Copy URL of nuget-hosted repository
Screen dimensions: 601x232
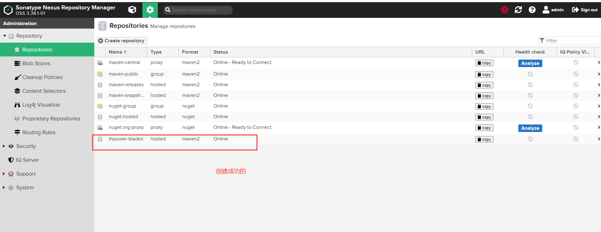click(484, 117)
